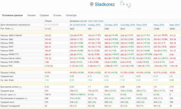Click overall average damage value 270
This screenshot has height=109, width=181.
46,91
